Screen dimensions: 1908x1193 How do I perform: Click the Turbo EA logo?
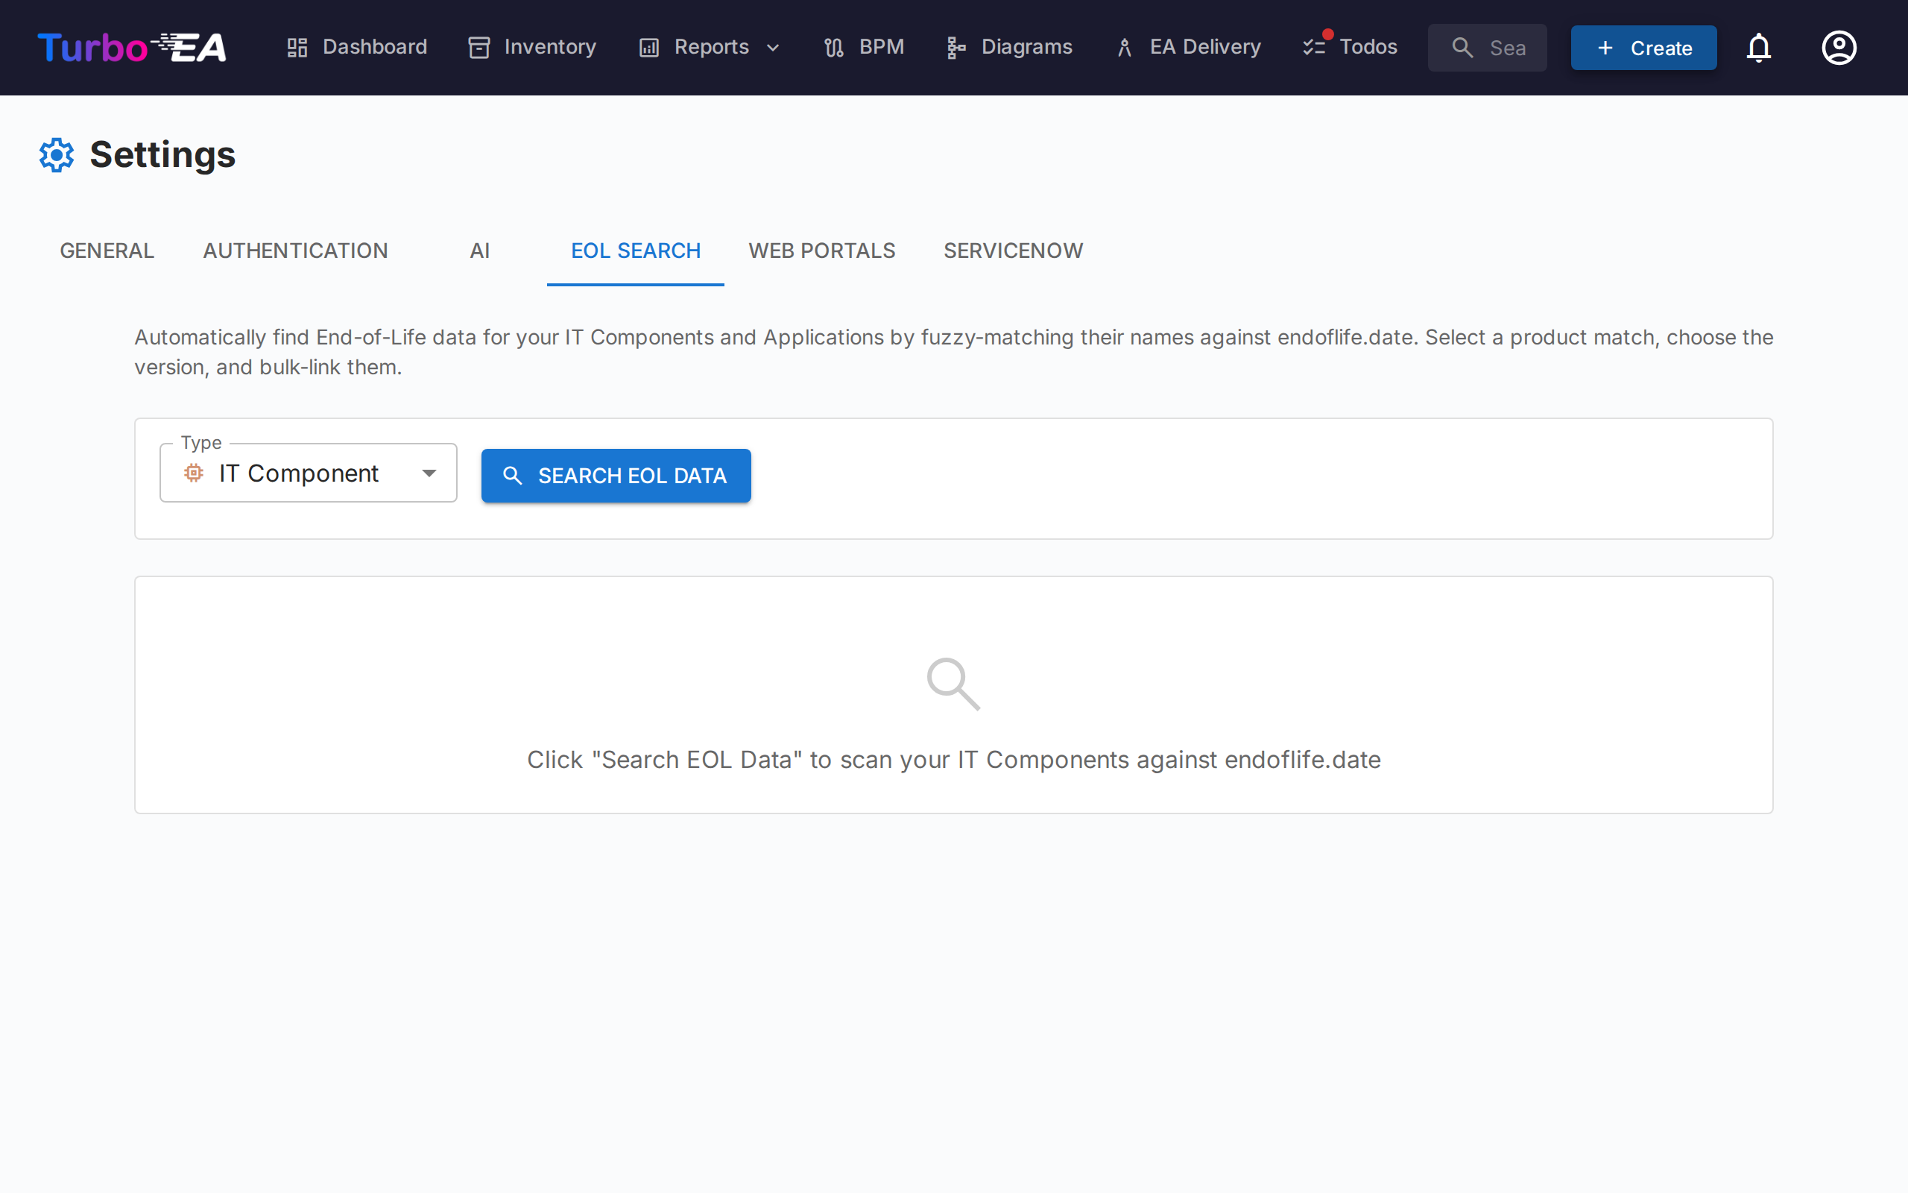point(132,47)
